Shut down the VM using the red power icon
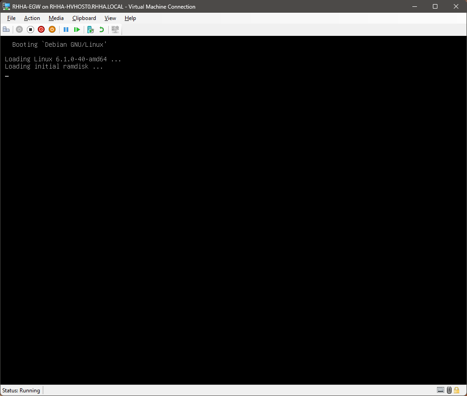This screenshot has width=467, height=396. click(41, 30)
